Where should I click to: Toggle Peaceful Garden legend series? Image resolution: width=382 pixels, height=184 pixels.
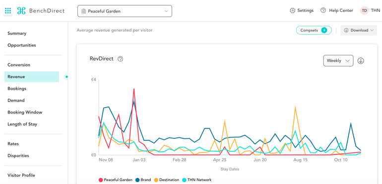tap(116, 180)
